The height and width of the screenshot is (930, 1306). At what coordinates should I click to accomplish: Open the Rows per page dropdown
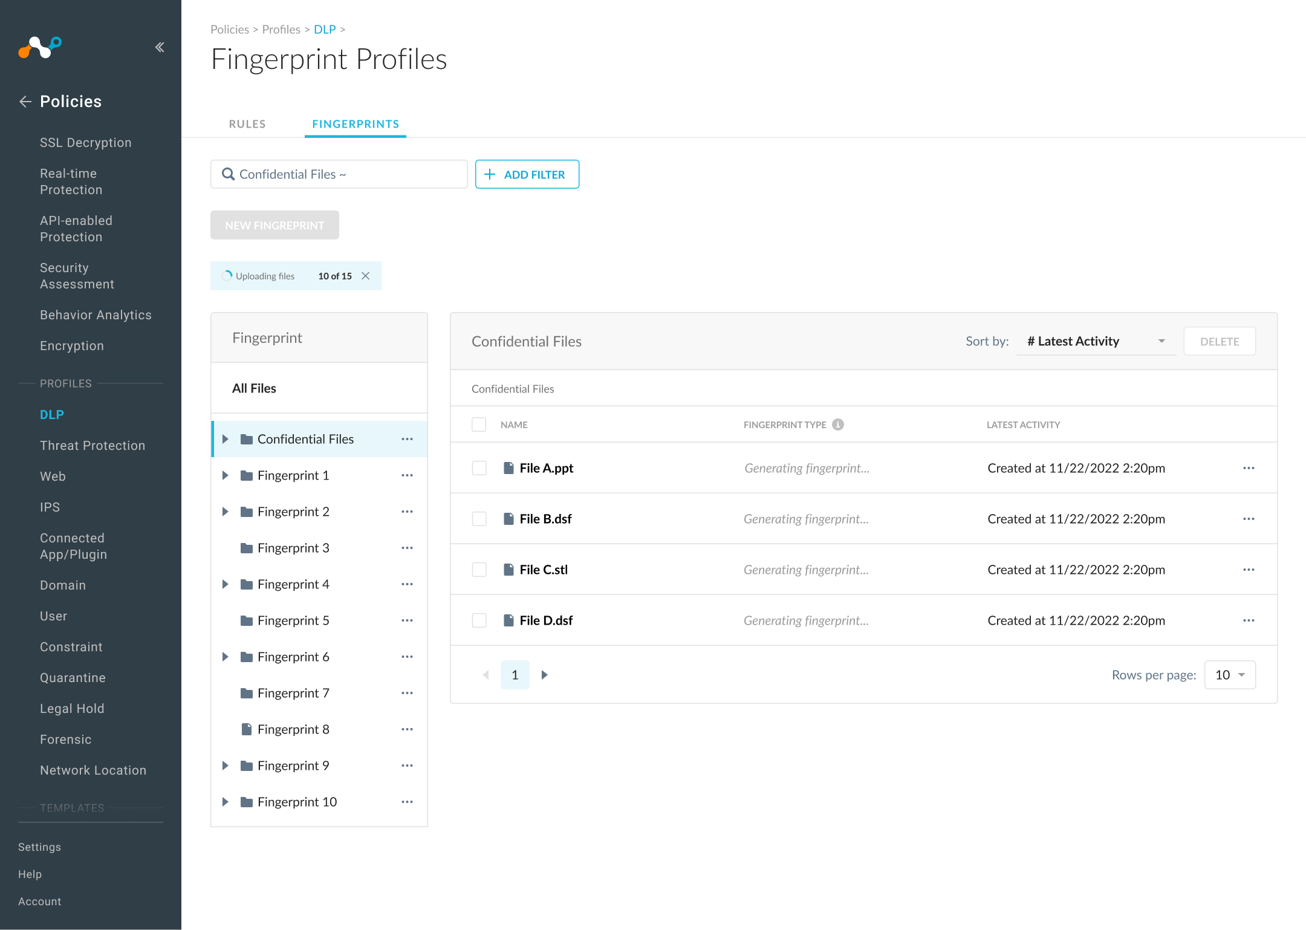click(1230, 674)
